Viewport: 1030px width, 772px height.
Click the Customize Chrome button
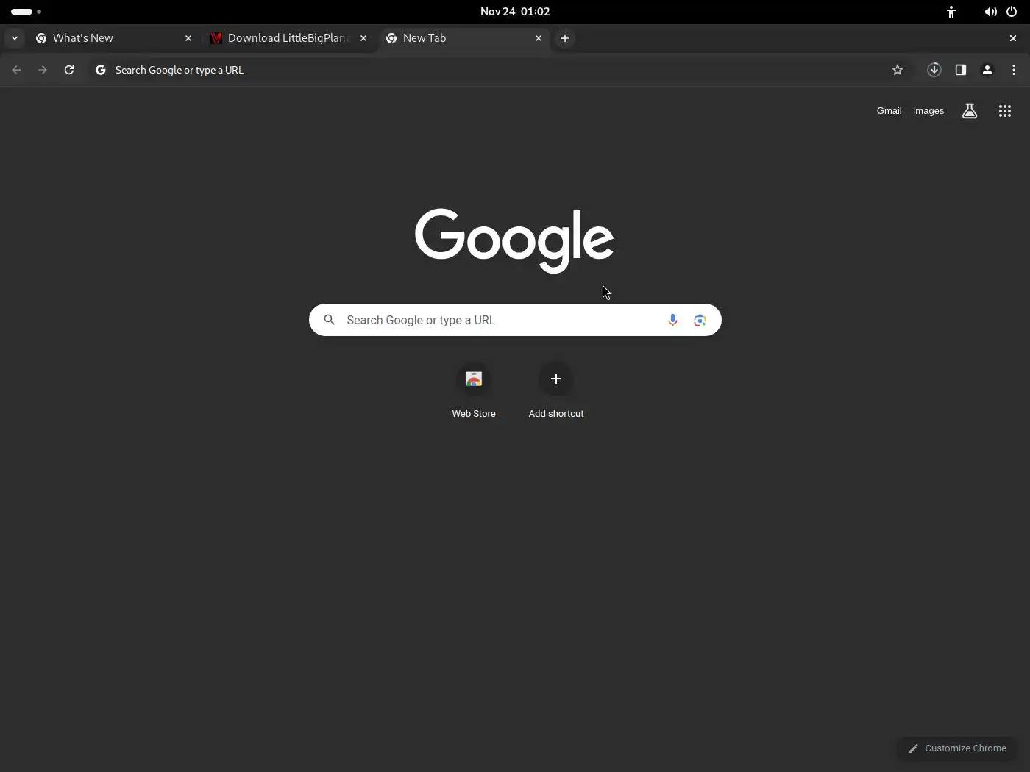[957, 748]
